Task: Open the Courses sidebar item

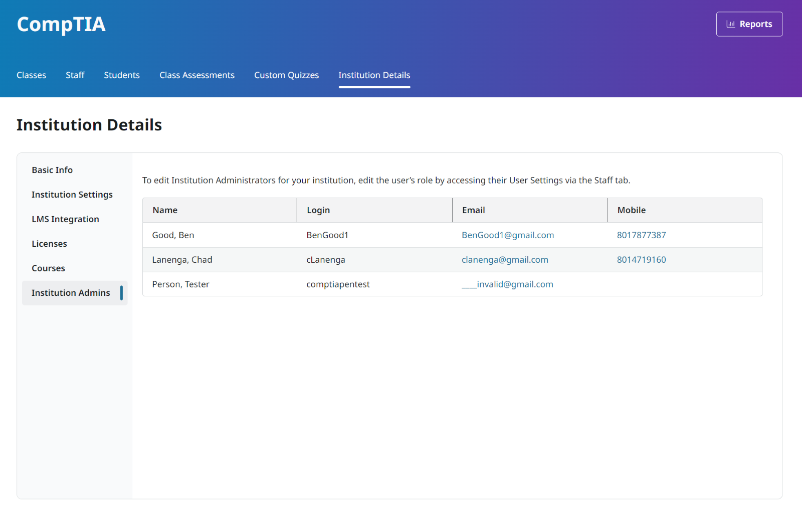Action: point(48,268)
